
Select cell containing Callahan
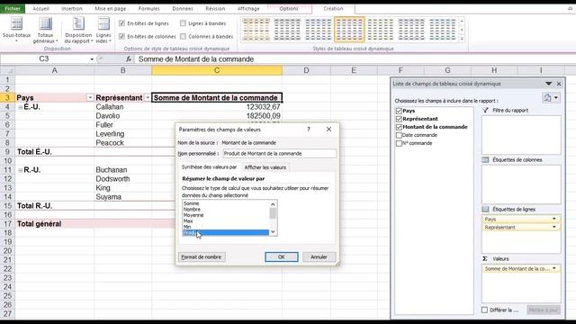[x=122, y=107]
